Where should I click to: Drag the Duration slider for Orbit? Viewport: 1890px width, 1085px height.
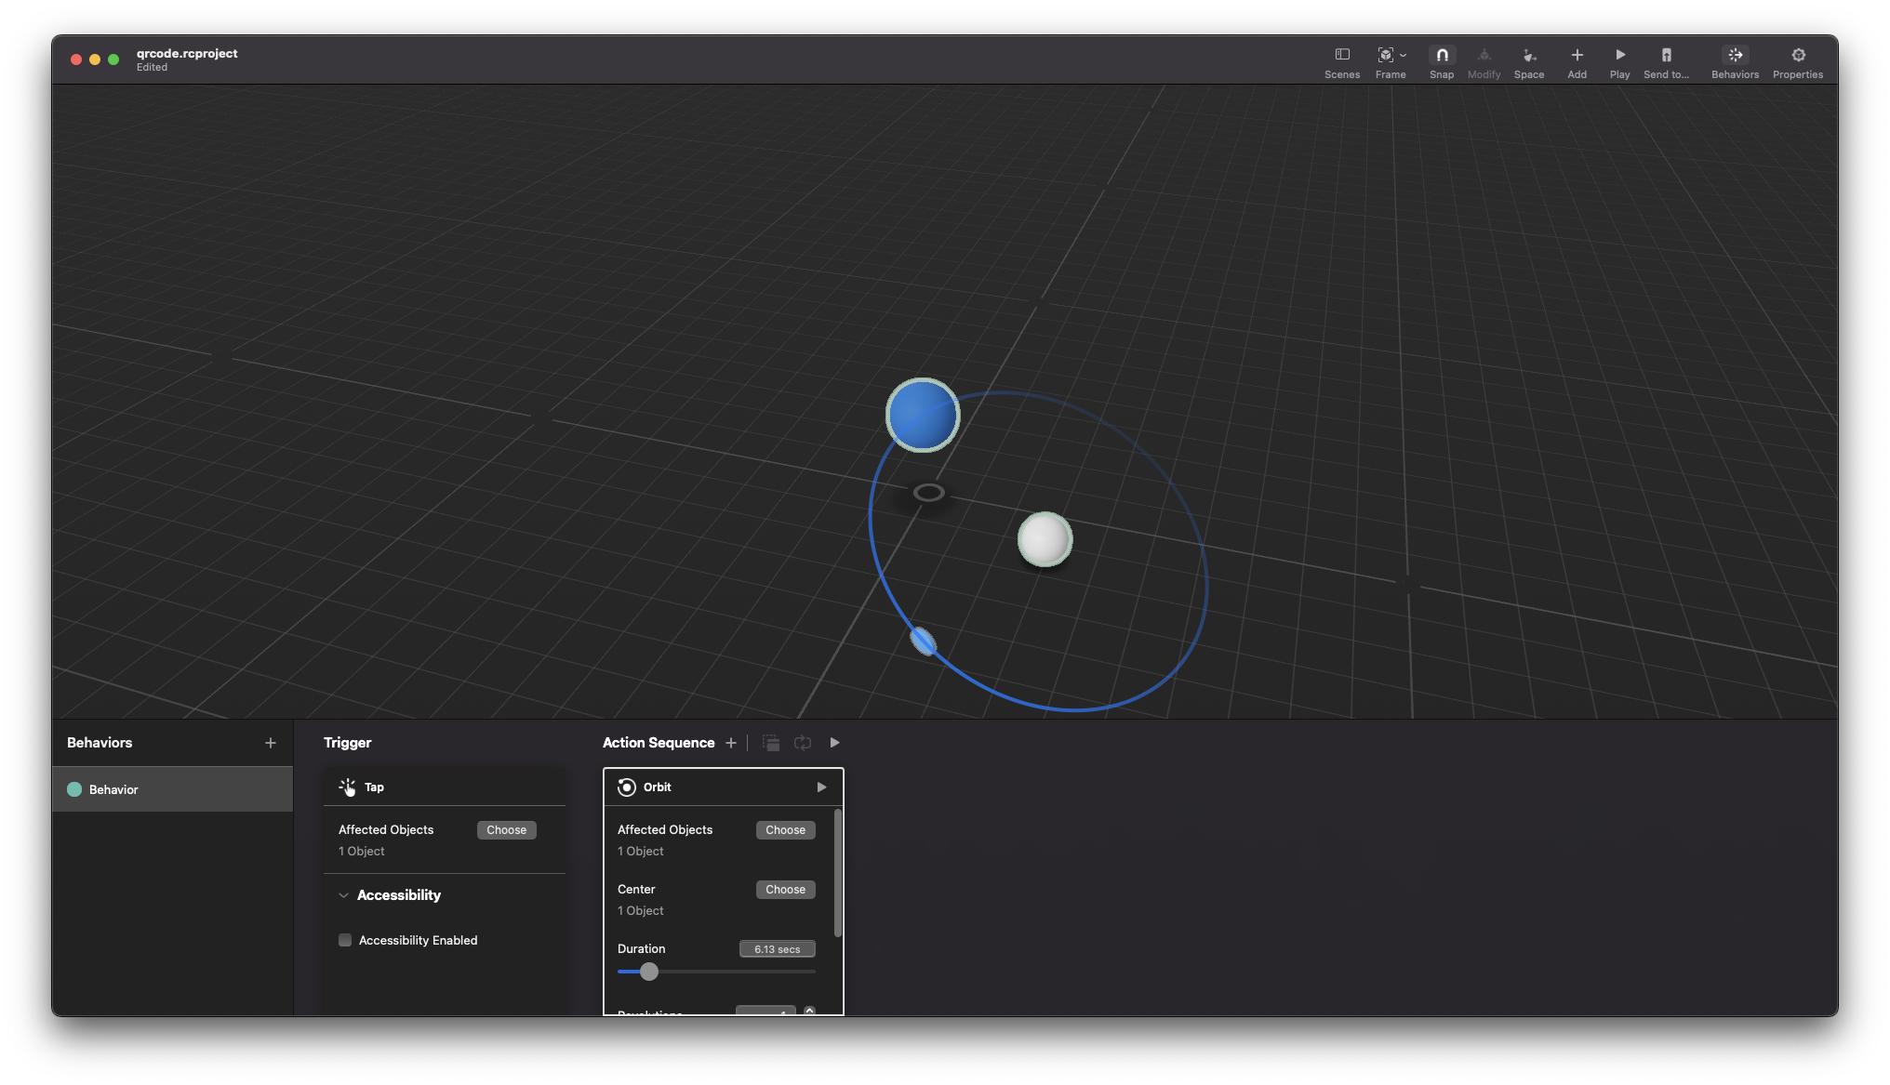tap(647, 971)
